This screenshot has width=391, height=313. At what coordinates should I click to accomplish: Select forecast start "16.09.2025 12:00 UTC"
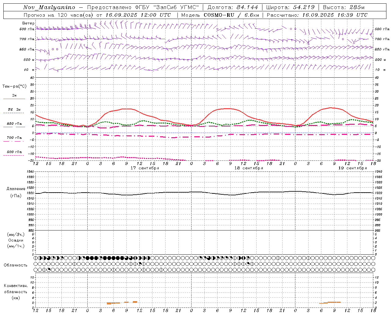[138, 15]
